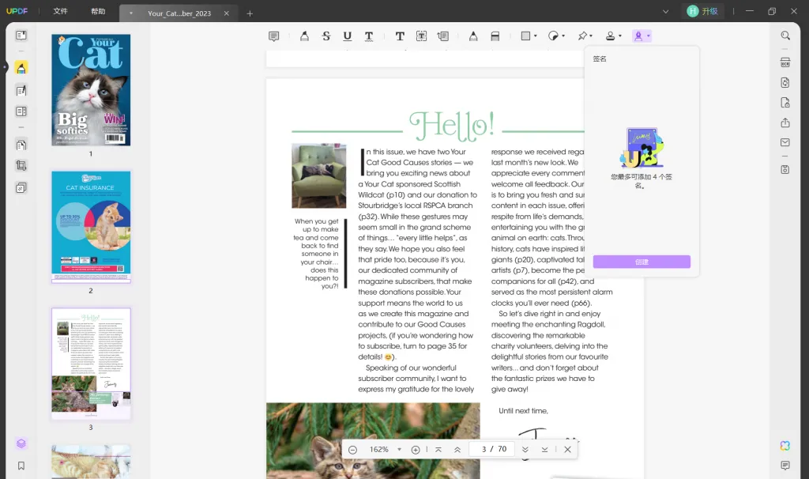Collapse the signature dropdown arrow
Image resolution: width=809 pixels, height=479 pixels.
tap(648, 36)
